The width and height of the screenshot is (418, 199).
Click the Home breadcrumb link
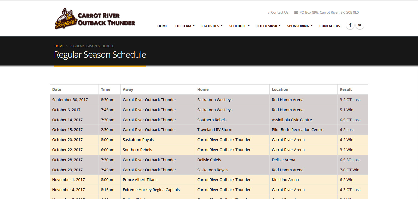[59, 46]
